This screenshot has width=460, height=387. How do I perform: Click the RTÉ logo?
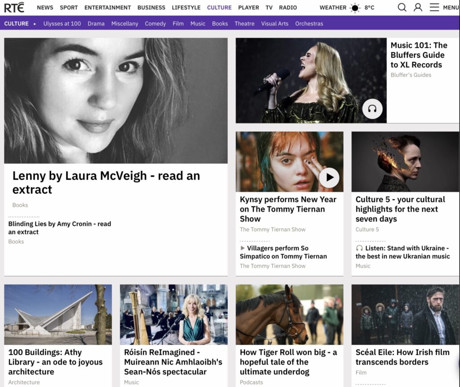pyautogui.click(x=14, y=7)
